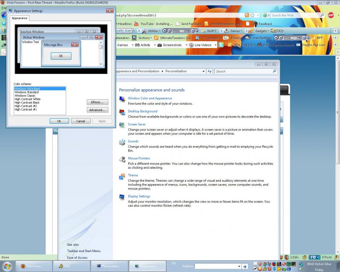Viewport: 340px width, 272px height.
Task: Click the mail [792] toolbar icon
Action: click(x=277, y=31)
